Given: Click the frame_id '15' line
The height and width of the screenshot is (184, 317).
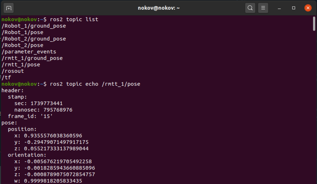Looking at the screenshot, I should click(x=30, y=116).
